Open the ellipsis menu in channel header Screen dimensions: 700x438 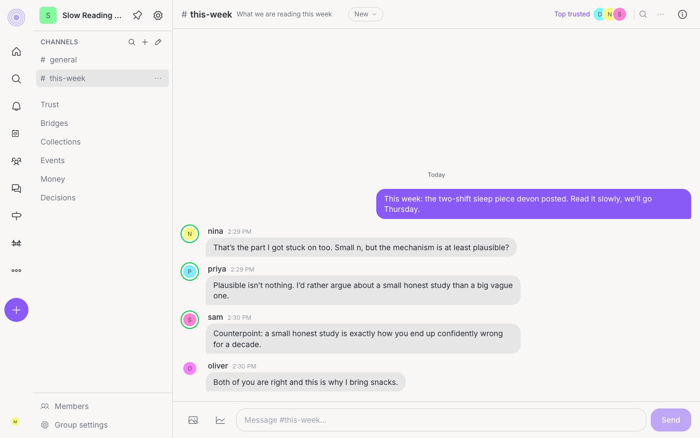coord(661,14)
